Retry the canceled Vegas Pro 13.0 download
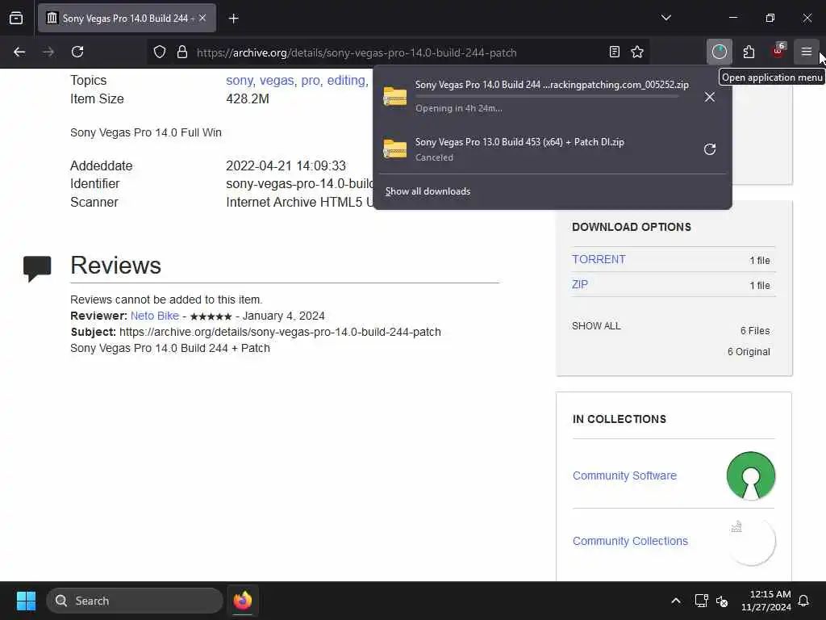826x620 pixels. 710,149
